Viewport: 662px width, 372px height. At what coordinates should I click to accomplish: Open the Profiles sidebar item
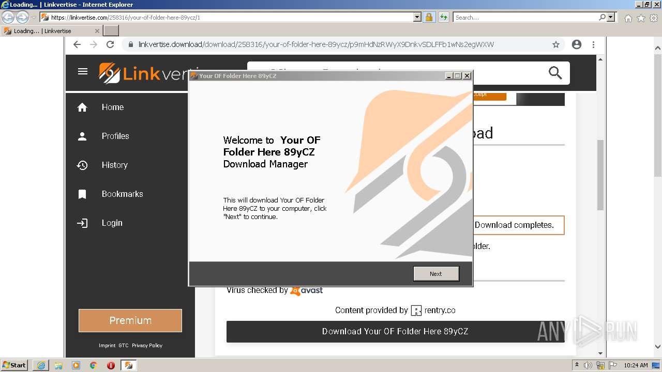(x=115, y=136)
